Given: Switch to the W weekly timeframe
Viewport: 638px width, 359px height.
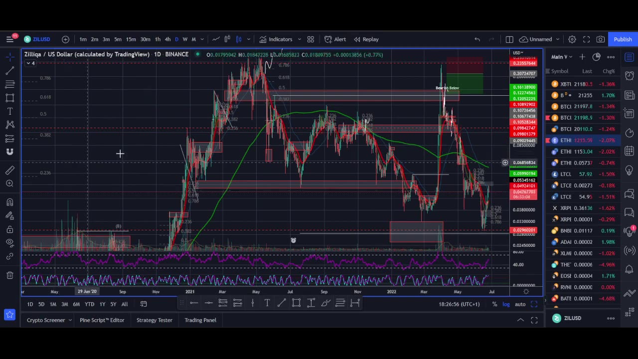Looking at the screenshot, I should (x=185, y=39).
